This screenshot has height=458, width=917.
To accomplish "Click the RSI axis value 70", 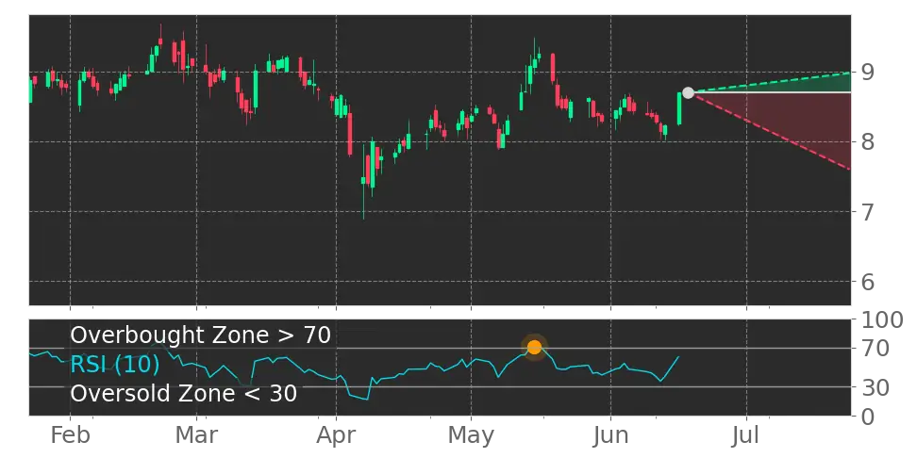I will [x=874, y=349].
